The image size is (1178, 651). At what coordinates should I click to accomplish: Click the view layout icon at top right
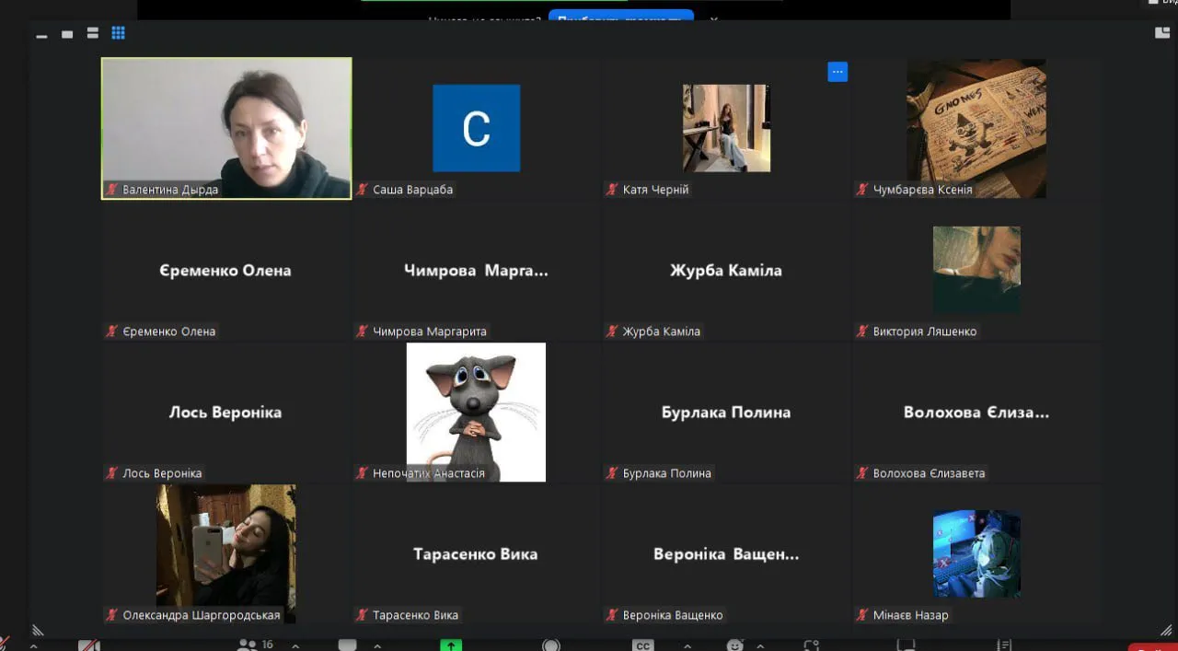tap(1162, 33)
